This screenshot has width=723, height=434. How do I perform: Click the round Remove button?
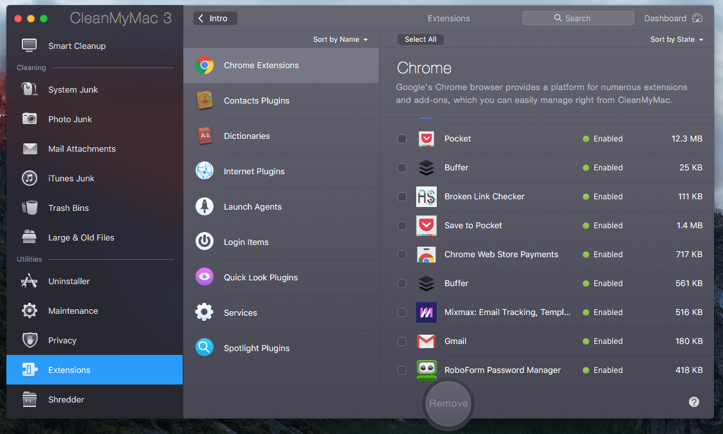[x=448, y=403]
